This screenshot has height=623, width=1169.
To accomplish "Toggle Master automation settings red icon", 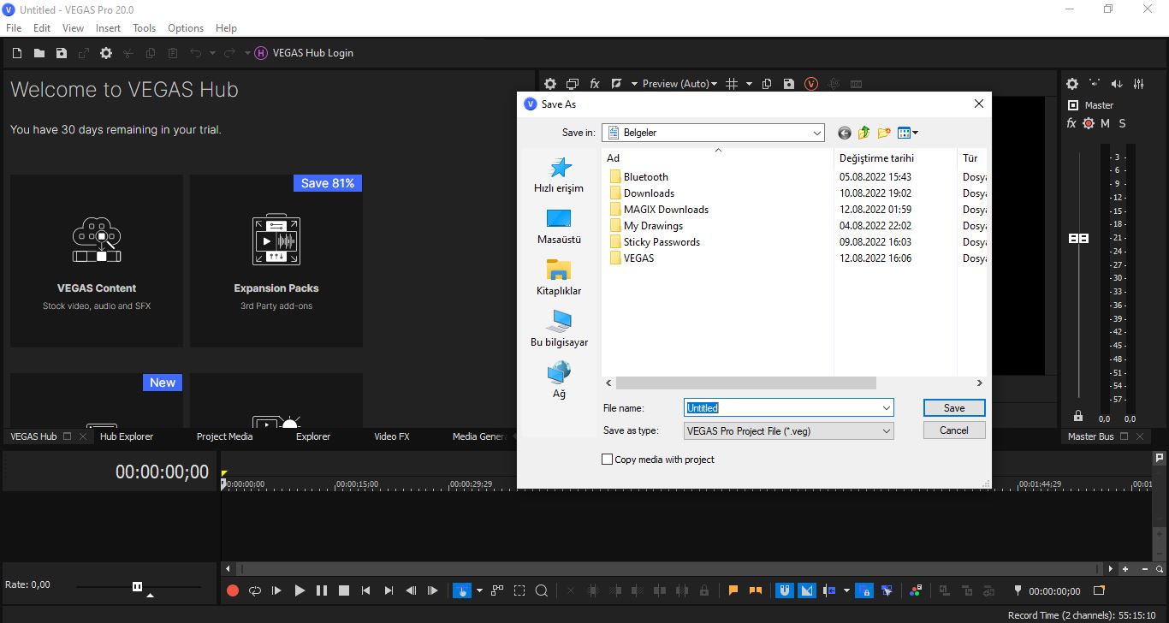I will 1089,124.
